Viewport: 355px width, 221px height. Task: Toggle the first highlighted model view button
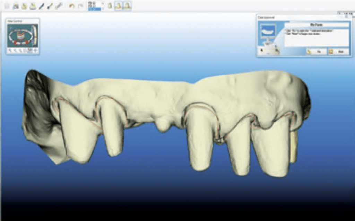tap(118, 6)
